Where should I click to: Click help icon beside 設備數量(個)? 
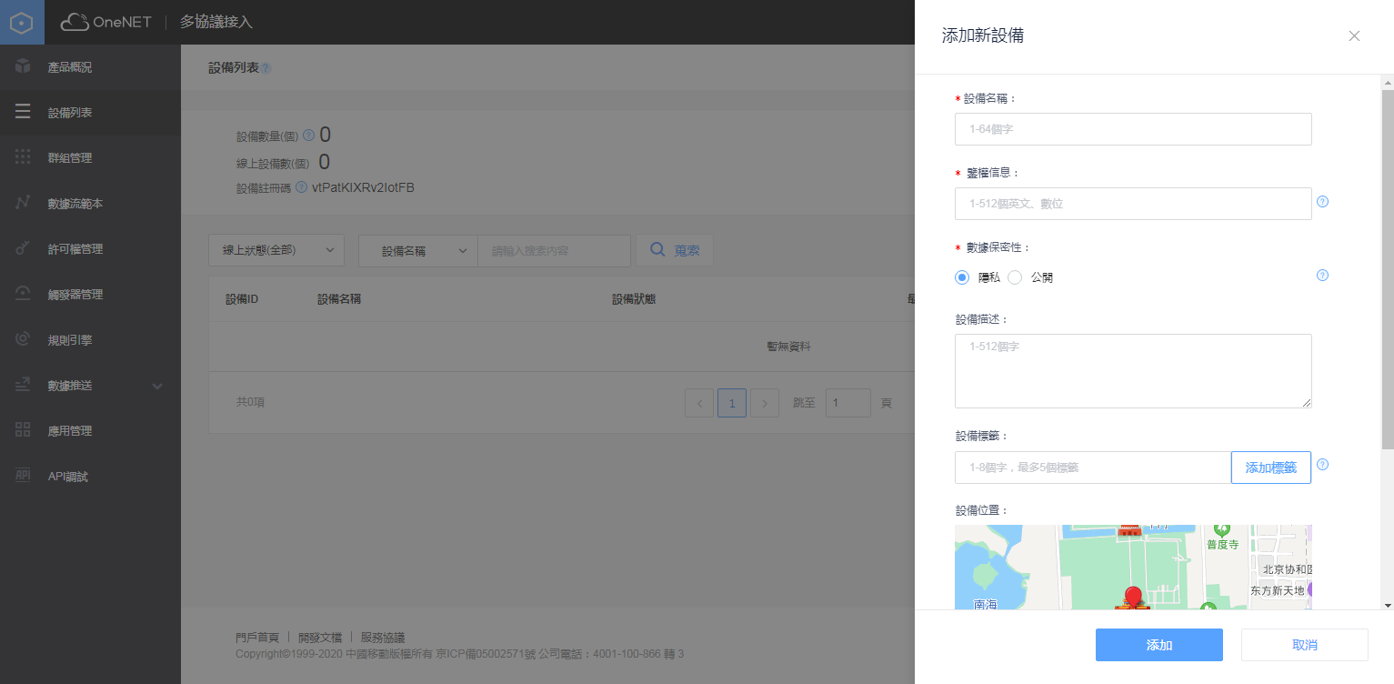(x=308, y=136)
